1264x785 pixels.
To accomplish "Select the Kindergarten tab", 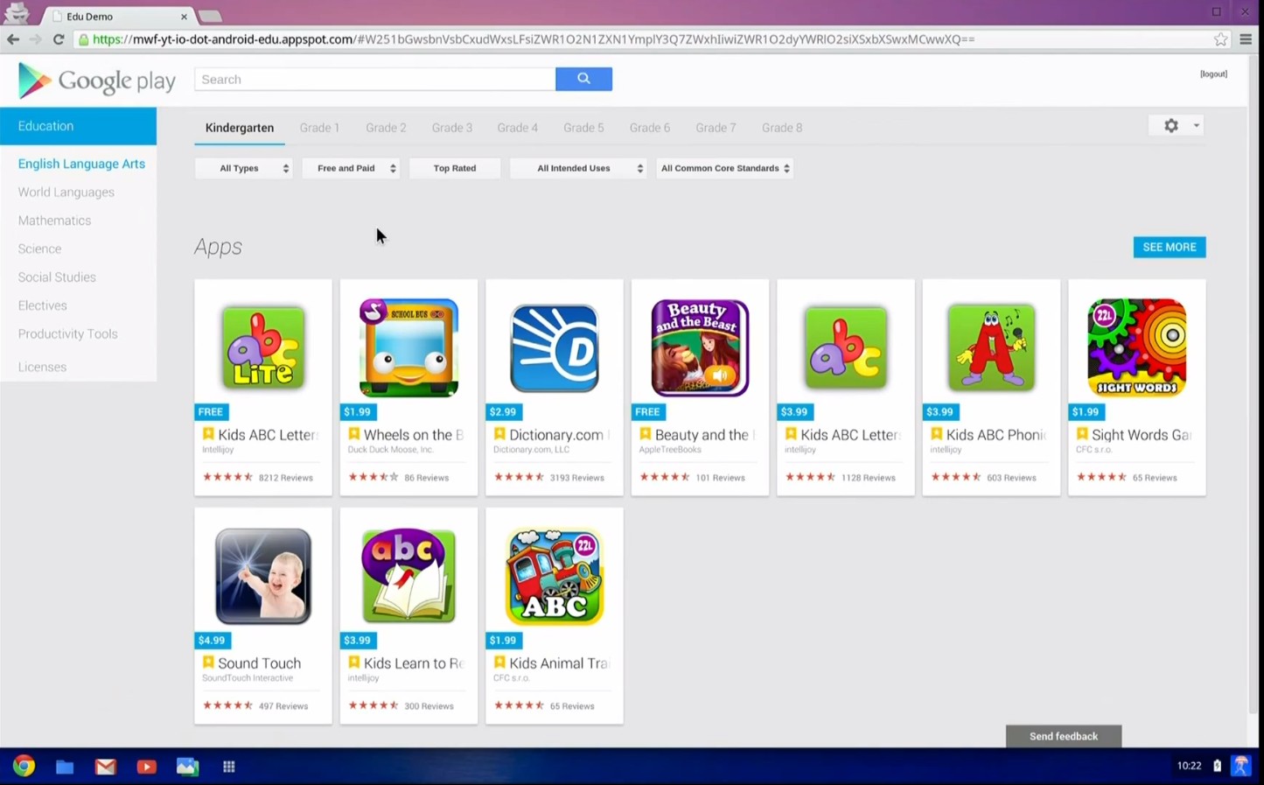I will [x=240, y=128].
